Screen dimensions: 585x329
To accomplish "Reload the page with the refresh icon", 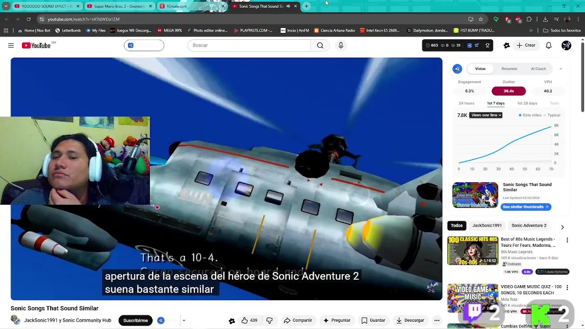I will click(x=28, y=19).
